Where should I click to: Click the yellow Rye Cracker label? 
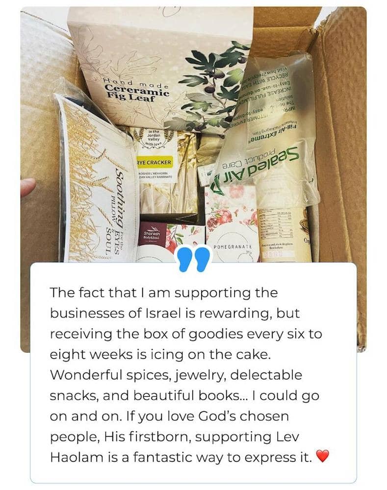coord(155,162)
